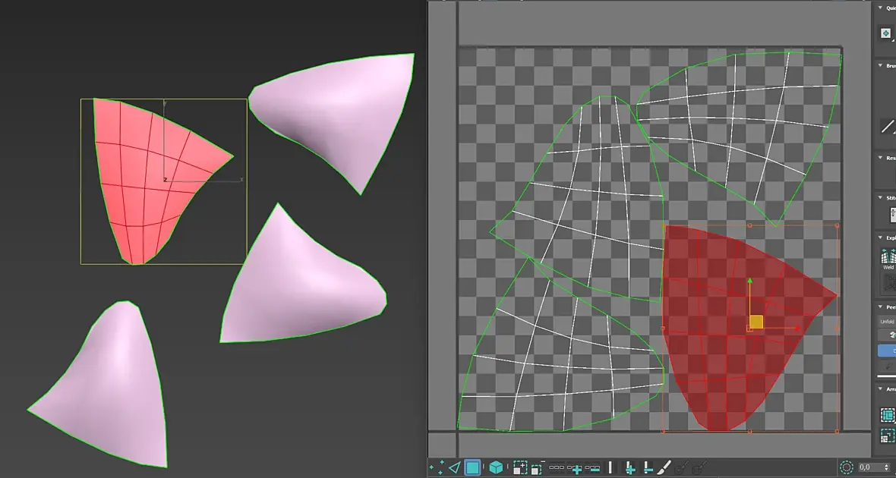Click the Stitch tool icon
Screen dimensions: 896x478
[x=892, y=215]
